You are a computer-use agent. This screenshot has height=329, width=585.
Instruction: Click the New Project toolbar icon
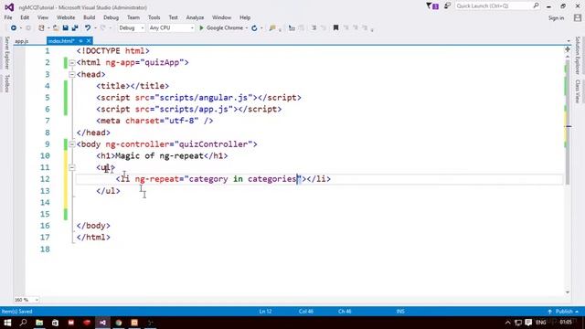click(x=41, y=28)
